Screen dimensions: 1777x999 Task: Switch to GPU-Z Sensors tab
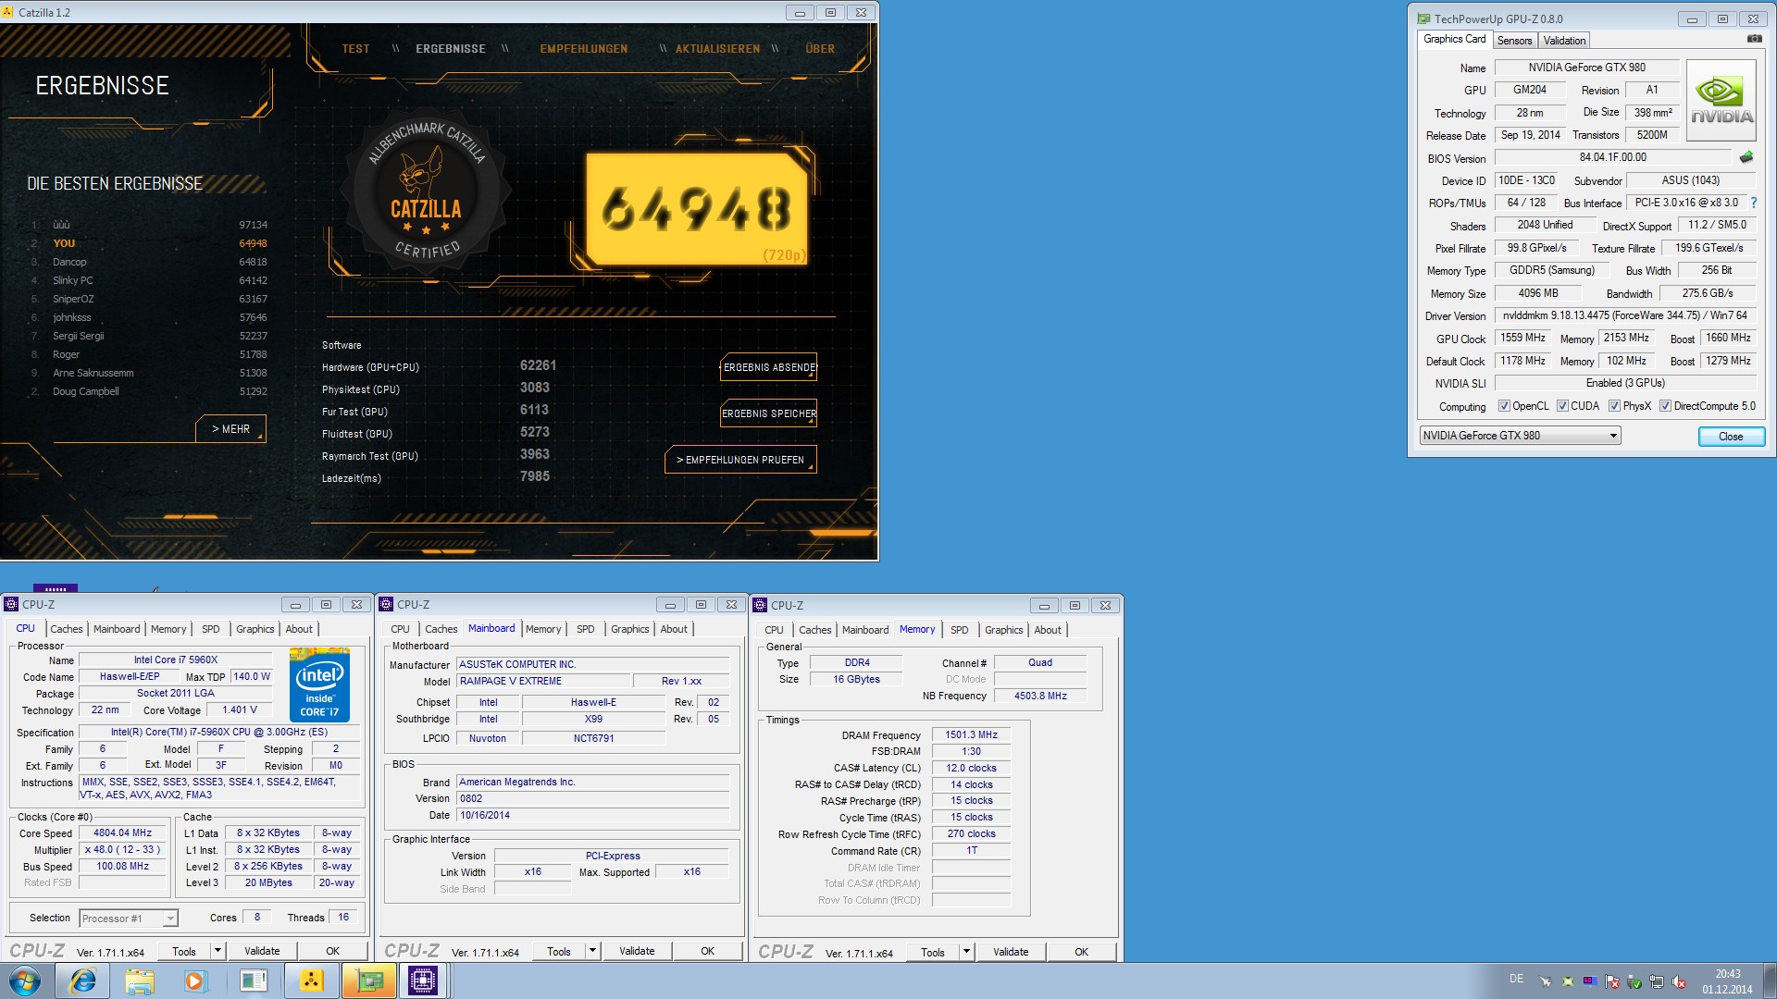coord(1514,41)
